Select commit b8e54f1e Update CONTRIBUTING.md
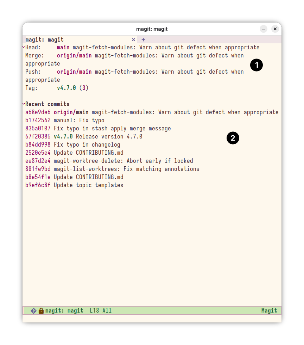The width and height of the screenshot is (304, 345). [74, 177]
